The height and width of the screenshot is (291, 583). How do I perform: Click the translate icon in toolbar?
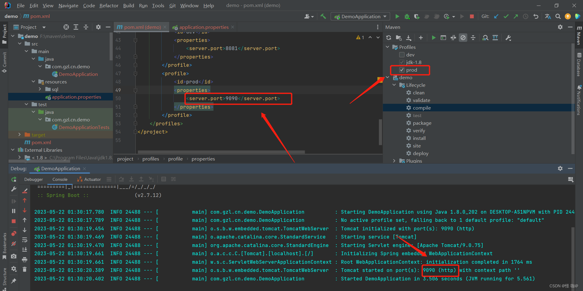(548, 16)
